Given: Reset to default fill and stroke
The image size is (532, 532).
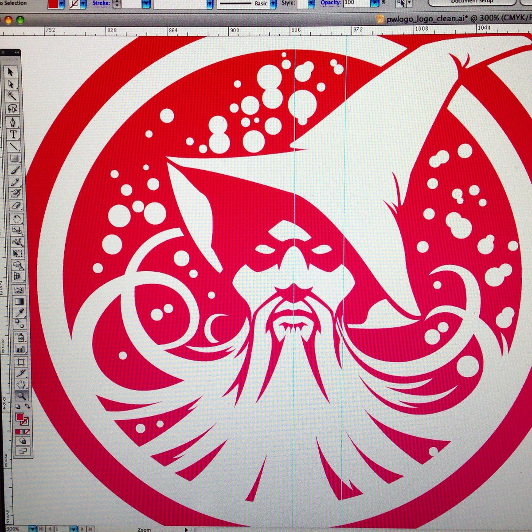Looking at the screenshot, I should [x=18, y=407].
